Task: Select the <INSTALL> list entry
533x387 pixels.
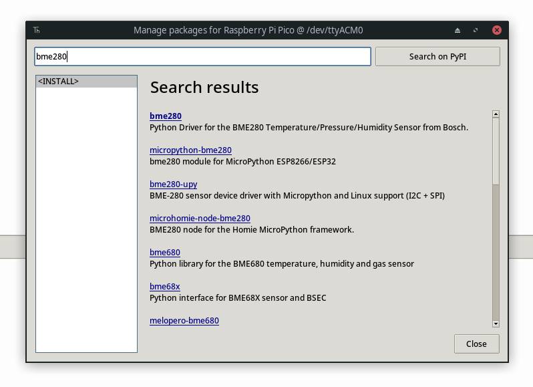Action: (x=86, y=82)
